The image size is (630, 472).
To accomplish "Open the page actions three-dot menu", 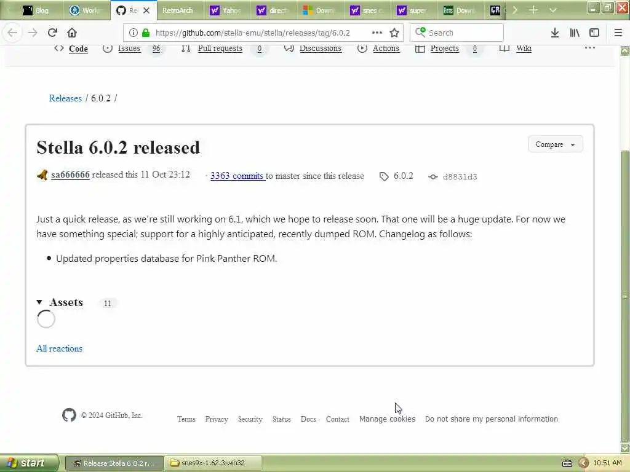I will pos(377,33).
